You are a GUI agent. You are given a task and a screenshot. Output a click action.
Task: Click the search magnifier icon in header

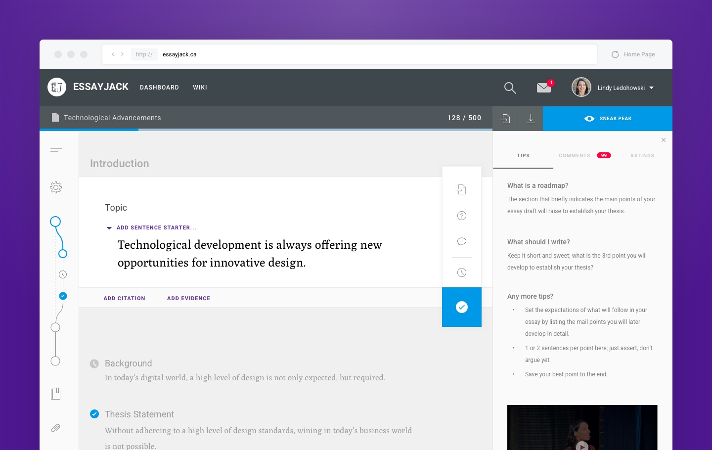[x=510, y=88]
